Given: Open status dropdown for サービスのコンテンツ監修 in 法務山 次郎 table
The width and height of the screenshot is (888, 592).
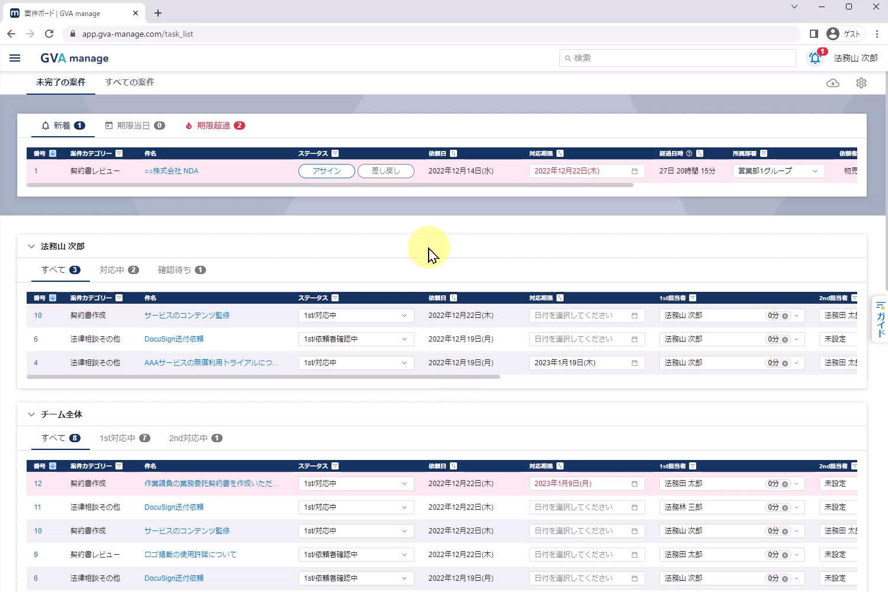Looking at the screenshot, I should [x=356, y=316].
